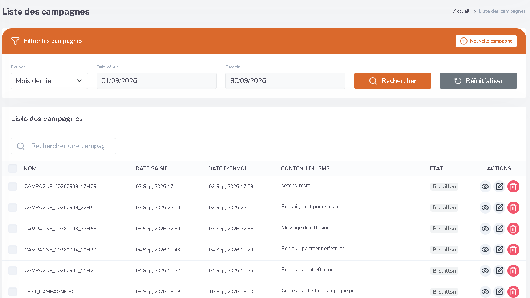
Task: Delete campaign CAMPAGNE_20260903_22H56
Action: [513, 229]
